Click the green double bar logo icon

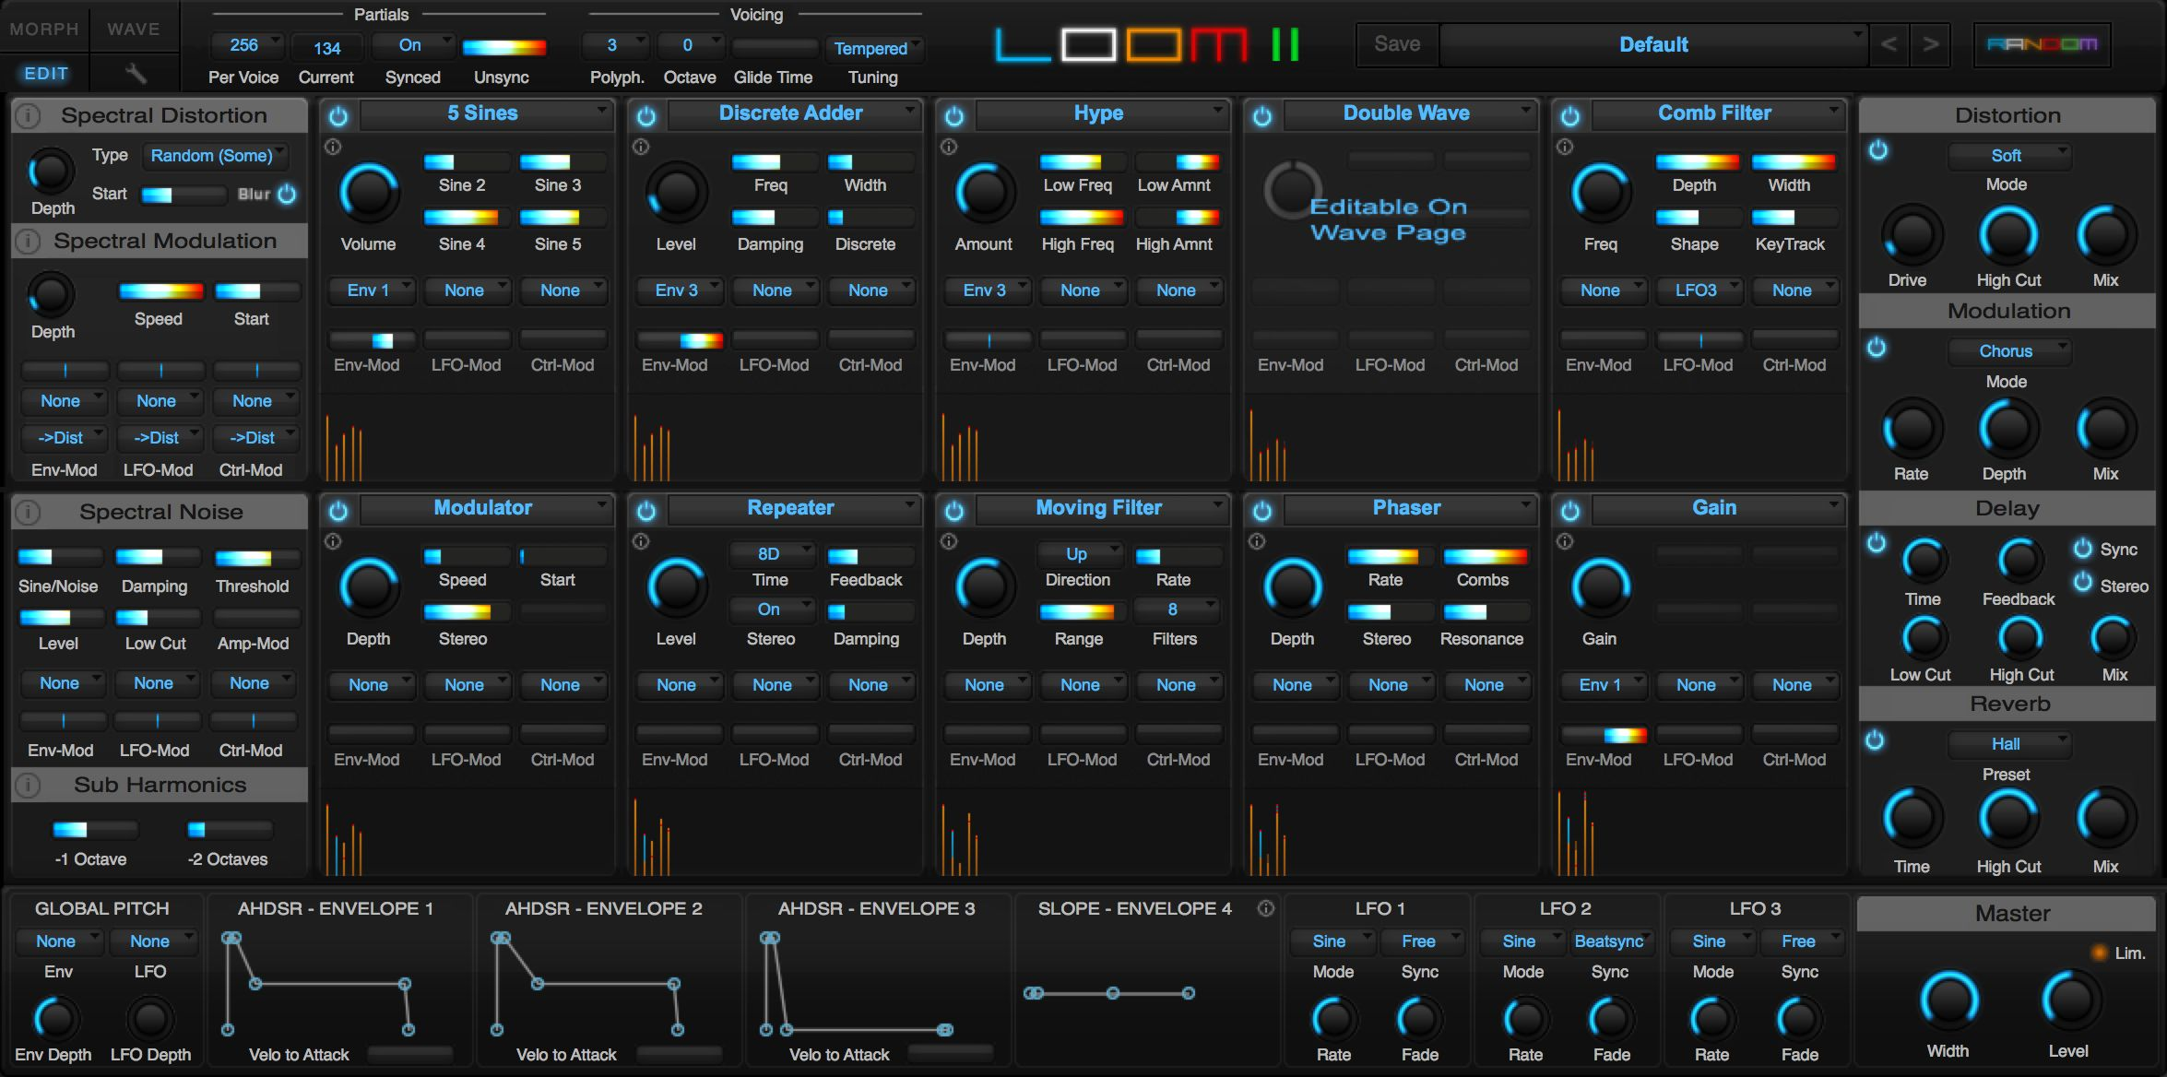coord(1285,44)
